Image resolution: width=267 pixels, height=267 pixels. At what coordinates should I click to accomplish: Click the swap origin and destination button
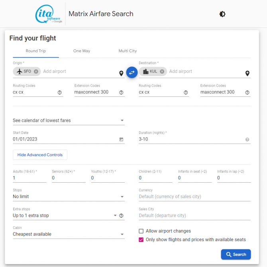(x=132, y=72)
